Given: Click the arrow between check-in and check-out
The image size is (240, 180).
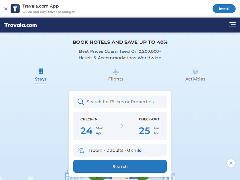Looking at the screenshot, I should pos(121,126).
